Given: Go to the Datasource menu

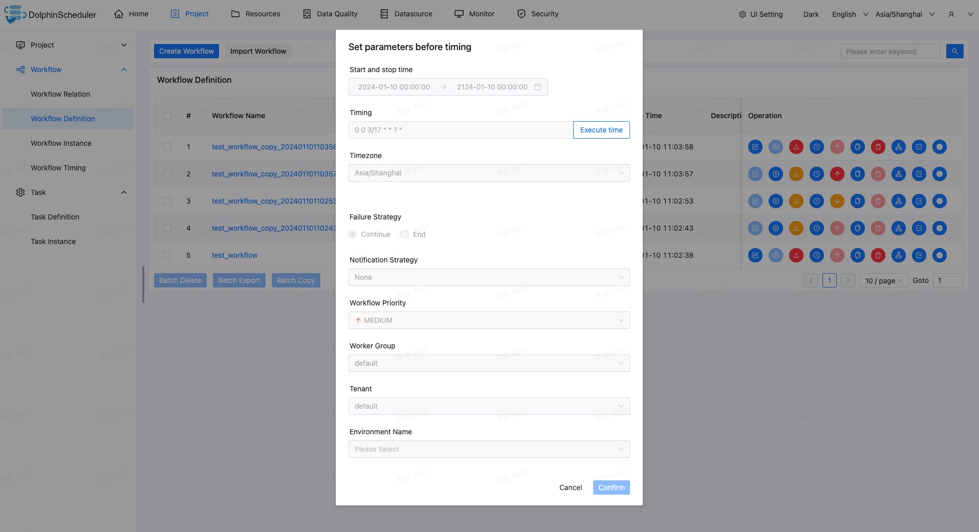Looking at the screenshot, I should point(406,14).
